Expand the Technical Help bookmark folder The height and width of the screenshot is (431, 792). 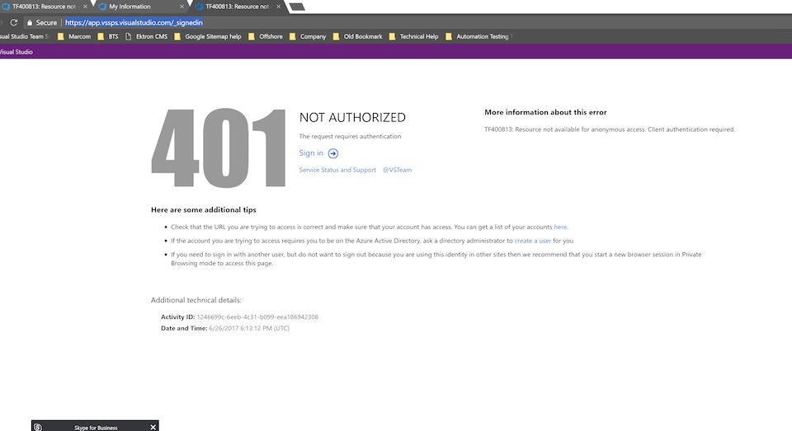(413, 36)
